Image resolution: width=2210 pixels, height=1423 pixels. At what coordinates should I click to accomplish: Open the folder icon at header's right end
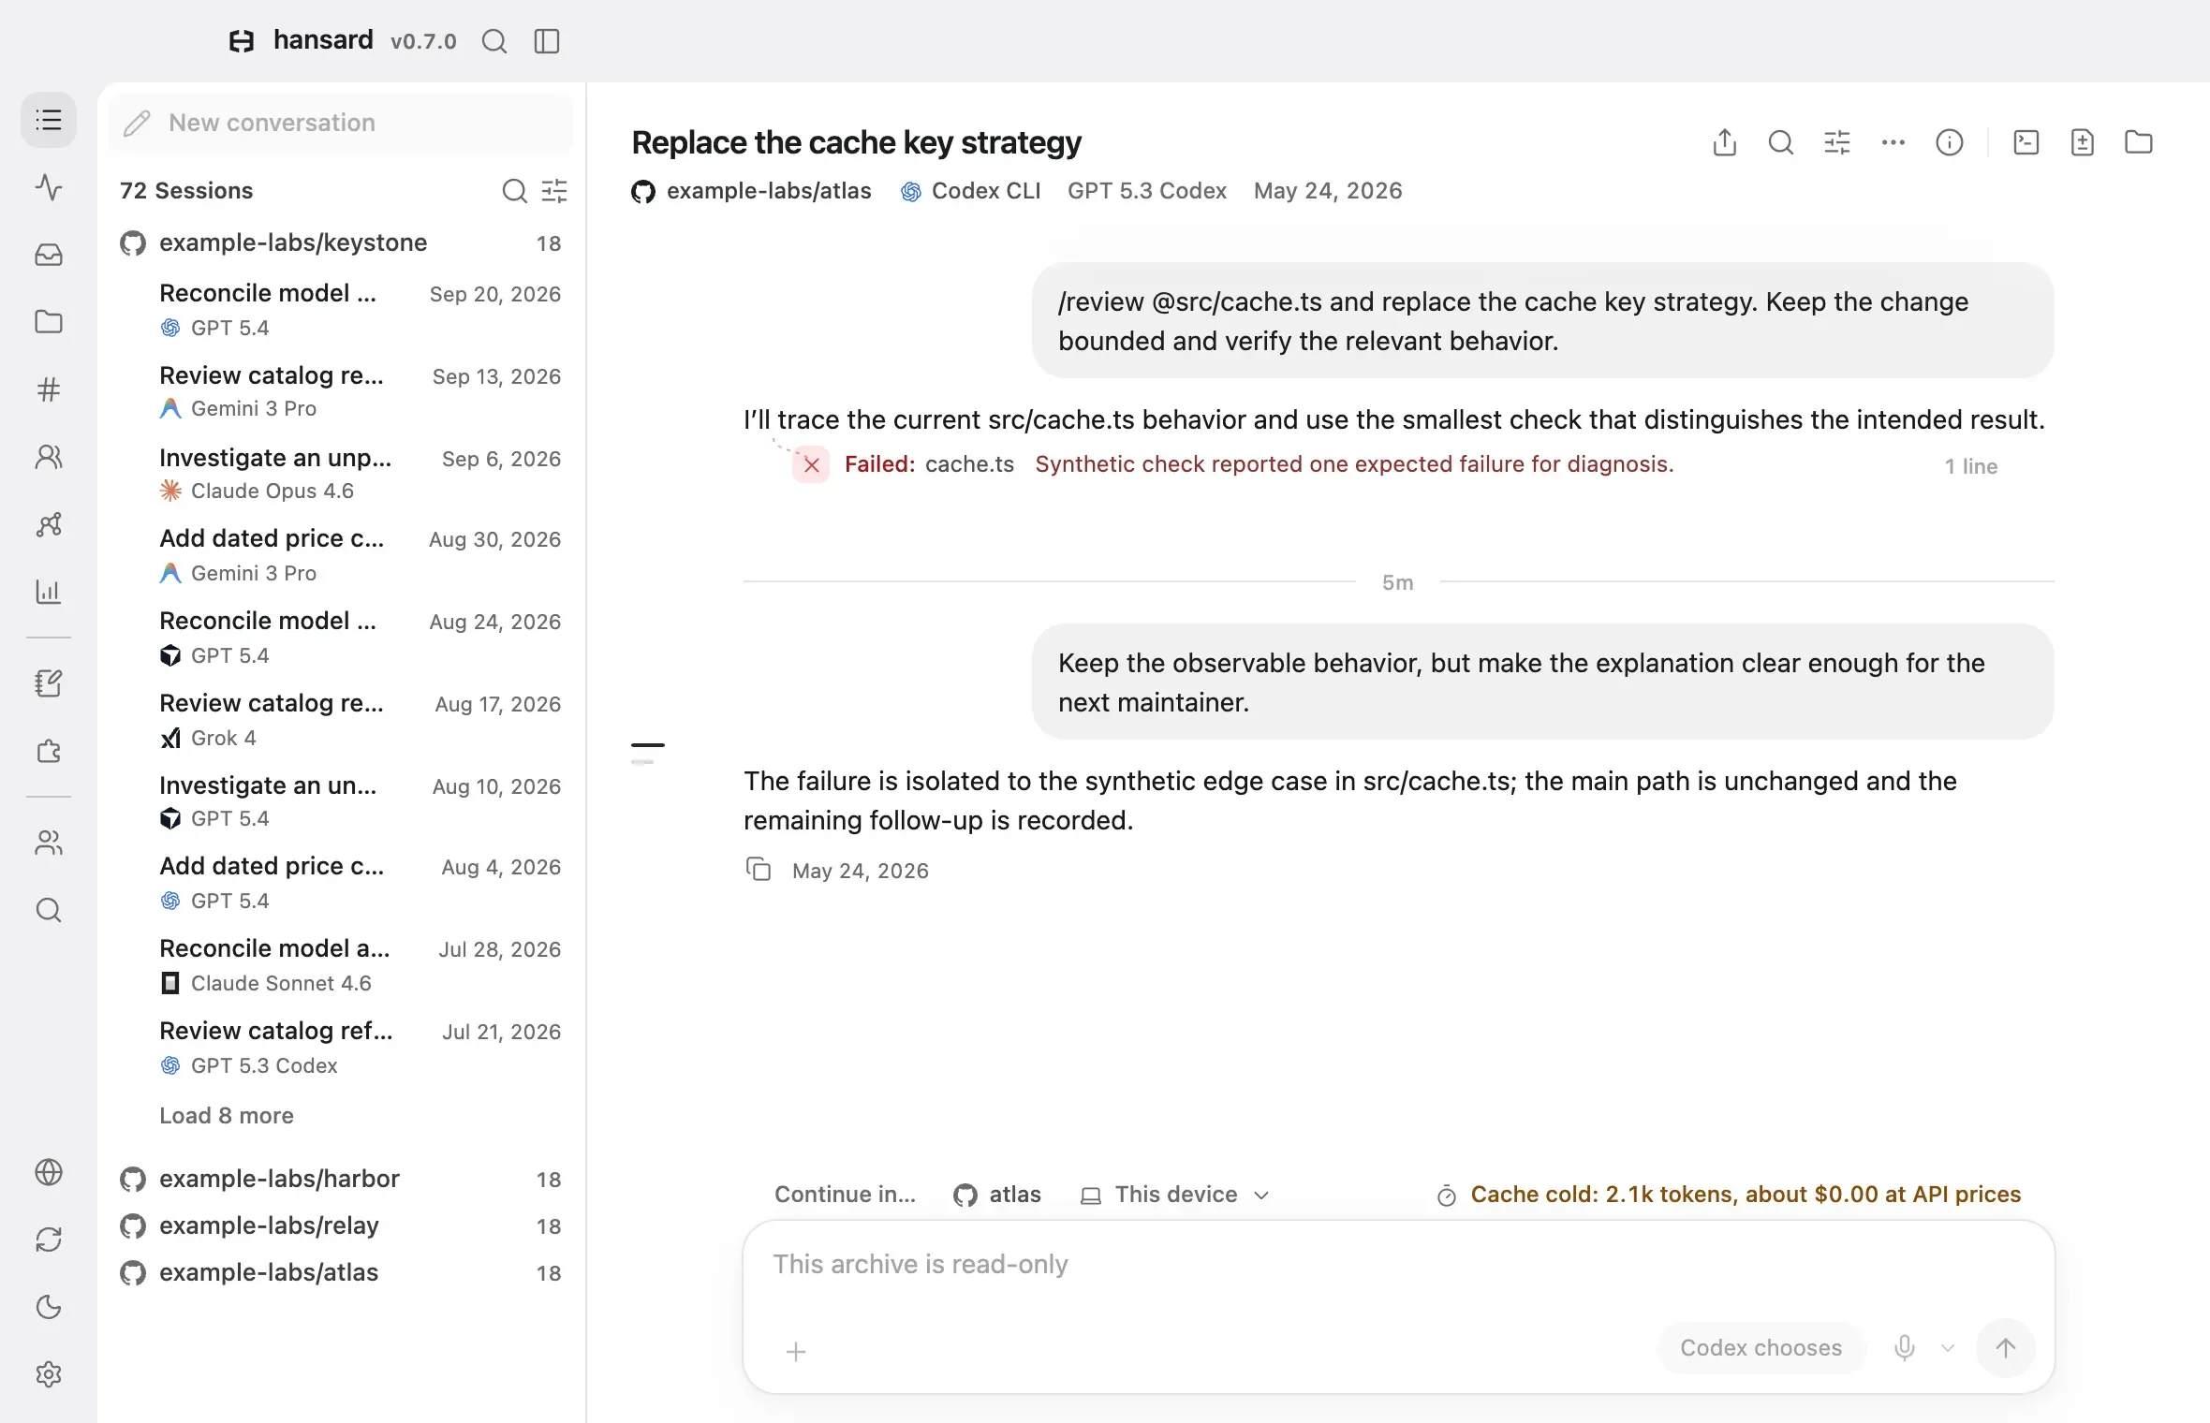pos(2139,142)
